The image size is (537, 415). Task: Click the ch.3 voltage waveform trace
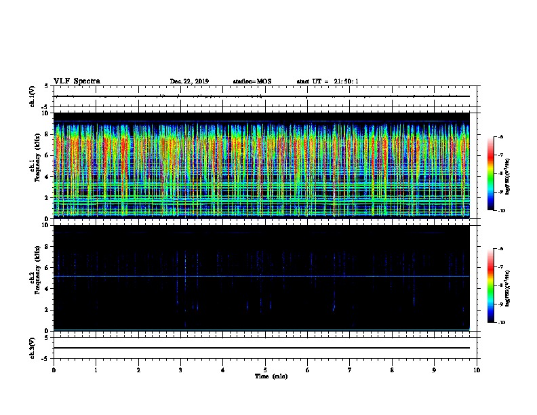(x=262, y=348)
